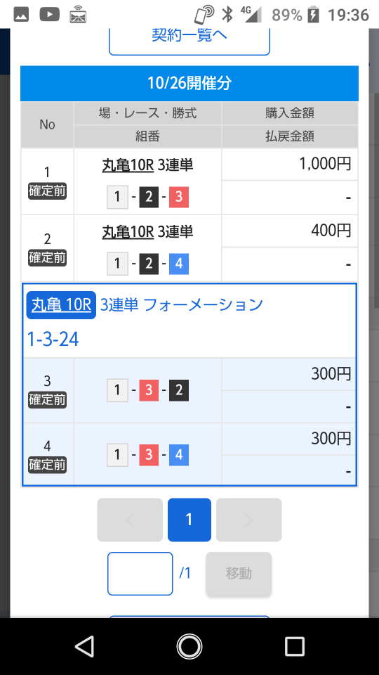Open the 丸亀10R link in row 2
Viewport: 379px width, 675px height.
click(x=128, y=231)
